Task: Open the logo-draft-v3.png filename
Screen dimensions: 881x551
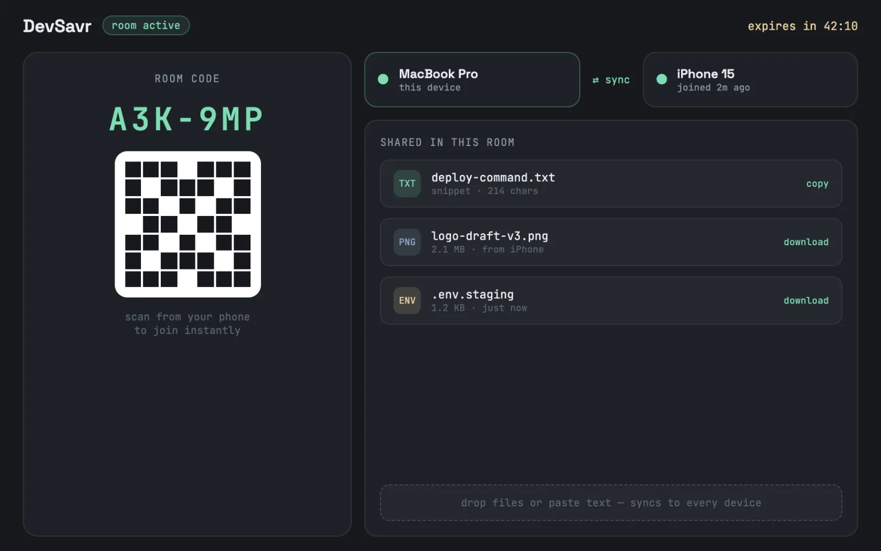Action: click(490, 236)
